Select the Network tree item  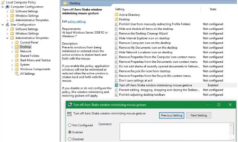[x=26, y=52]
